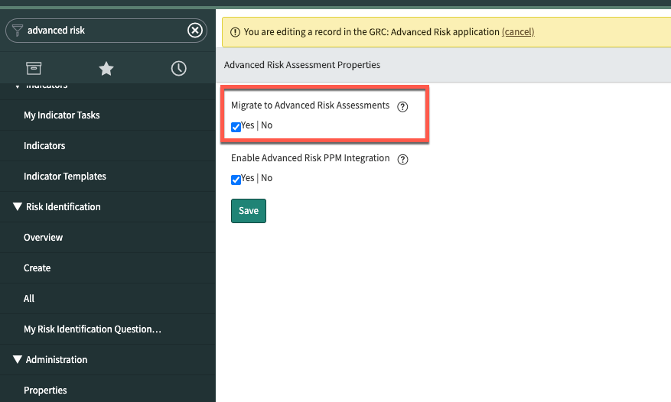Click the cancel link in the banner
The width and height of the screenshot is (671, 402).
[518, 32]
